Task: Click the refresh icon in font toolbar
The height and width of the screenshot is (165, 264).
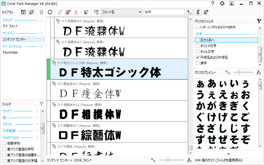Action: pos(50,12)
